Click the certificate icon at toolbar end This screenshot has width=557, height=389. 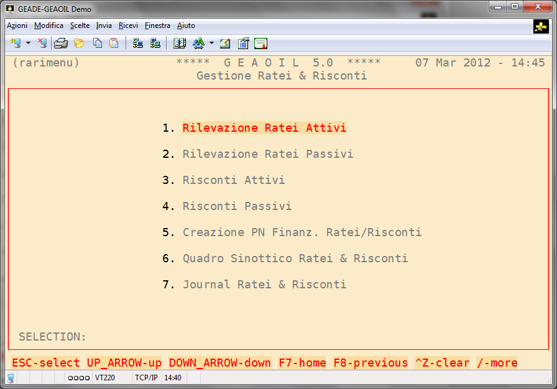[261, 43]
